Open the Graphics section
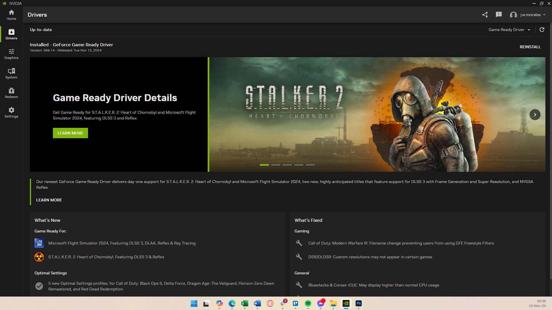The height and width of the screenshot is (310, 552). pyautogui.click(x=11, y=54)
